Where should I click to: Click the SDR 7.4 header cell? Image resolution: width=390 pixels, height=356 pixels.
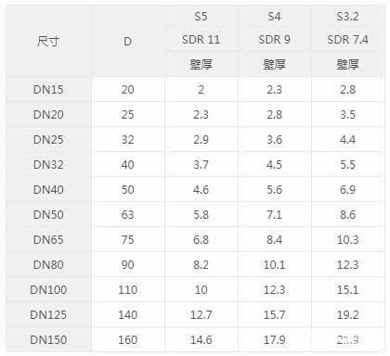click(x=347, y=40)
